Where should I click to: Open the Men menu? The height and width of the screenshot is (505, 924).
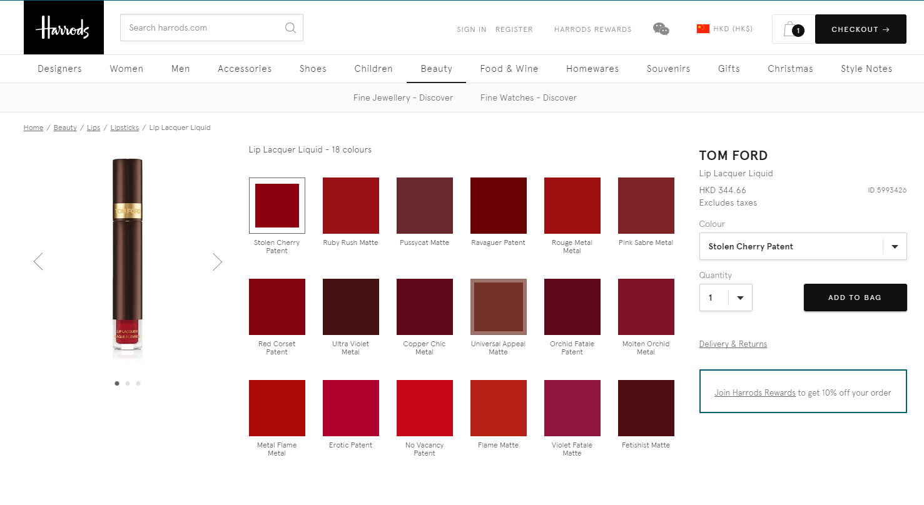pyautogui.click(x=181, y=69)
